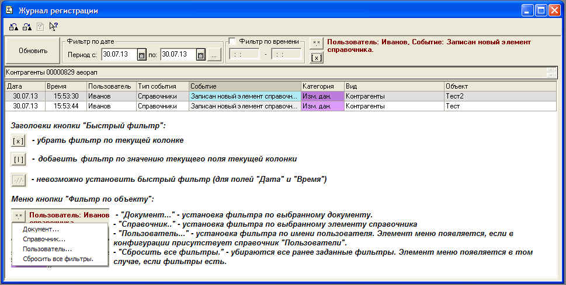Click the Тест object cell in the second row
Viewport: 566px width, 285px height.
[500, 106]
